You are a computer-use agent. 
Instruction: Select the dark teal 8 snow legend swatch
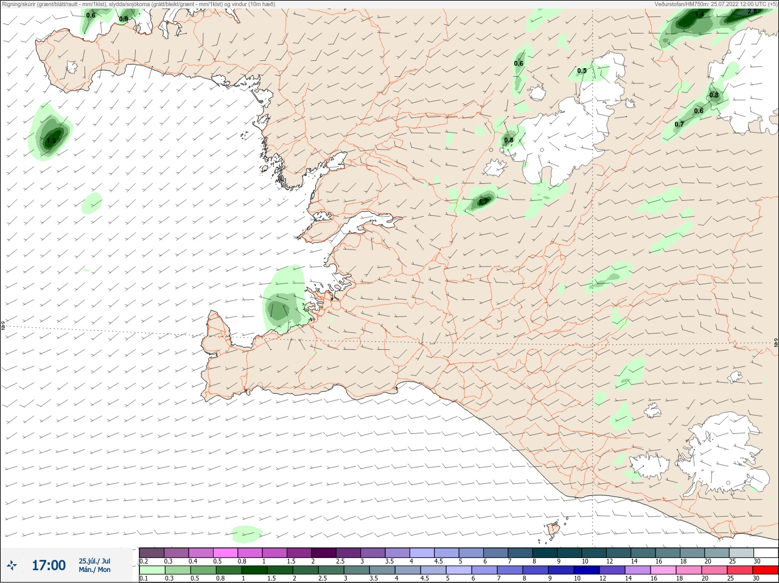[545, 553]
